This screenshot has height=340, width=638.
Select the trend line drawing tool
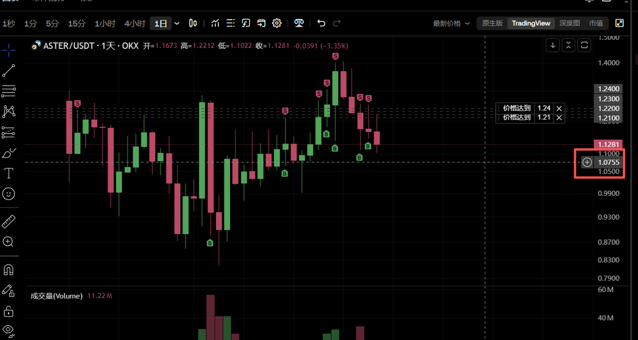(x=9, y=71)
